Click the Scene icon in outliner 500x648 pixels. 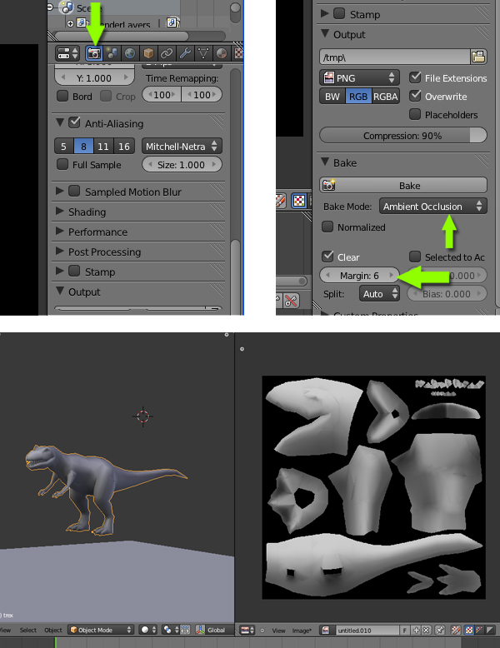pyautogui.click(x=65, y=7)
